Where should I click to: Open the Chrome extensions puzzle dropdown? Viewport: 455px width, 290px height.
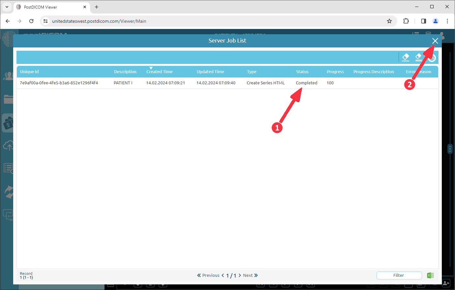click(x=406, y=21)
